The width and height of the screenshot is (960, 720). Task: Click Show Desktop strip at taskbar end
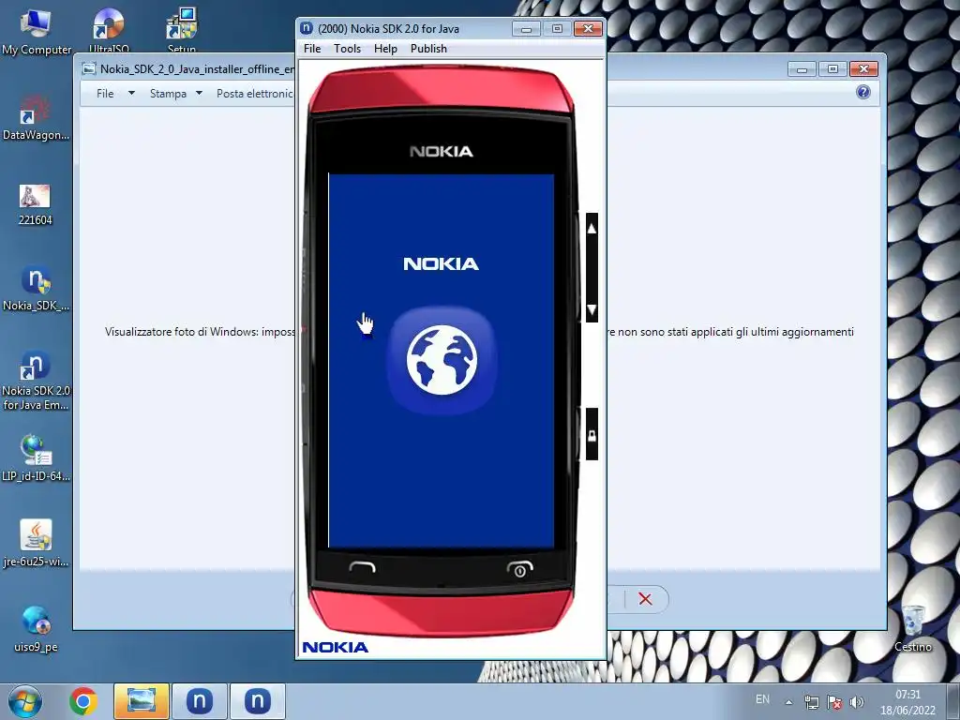tap(953, 701)
